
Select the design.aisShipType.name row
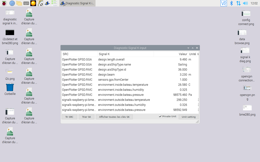130,65
